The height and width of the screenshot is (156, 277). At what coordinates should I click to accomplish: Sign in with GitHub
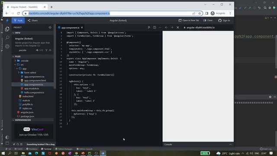coord(224,20)
